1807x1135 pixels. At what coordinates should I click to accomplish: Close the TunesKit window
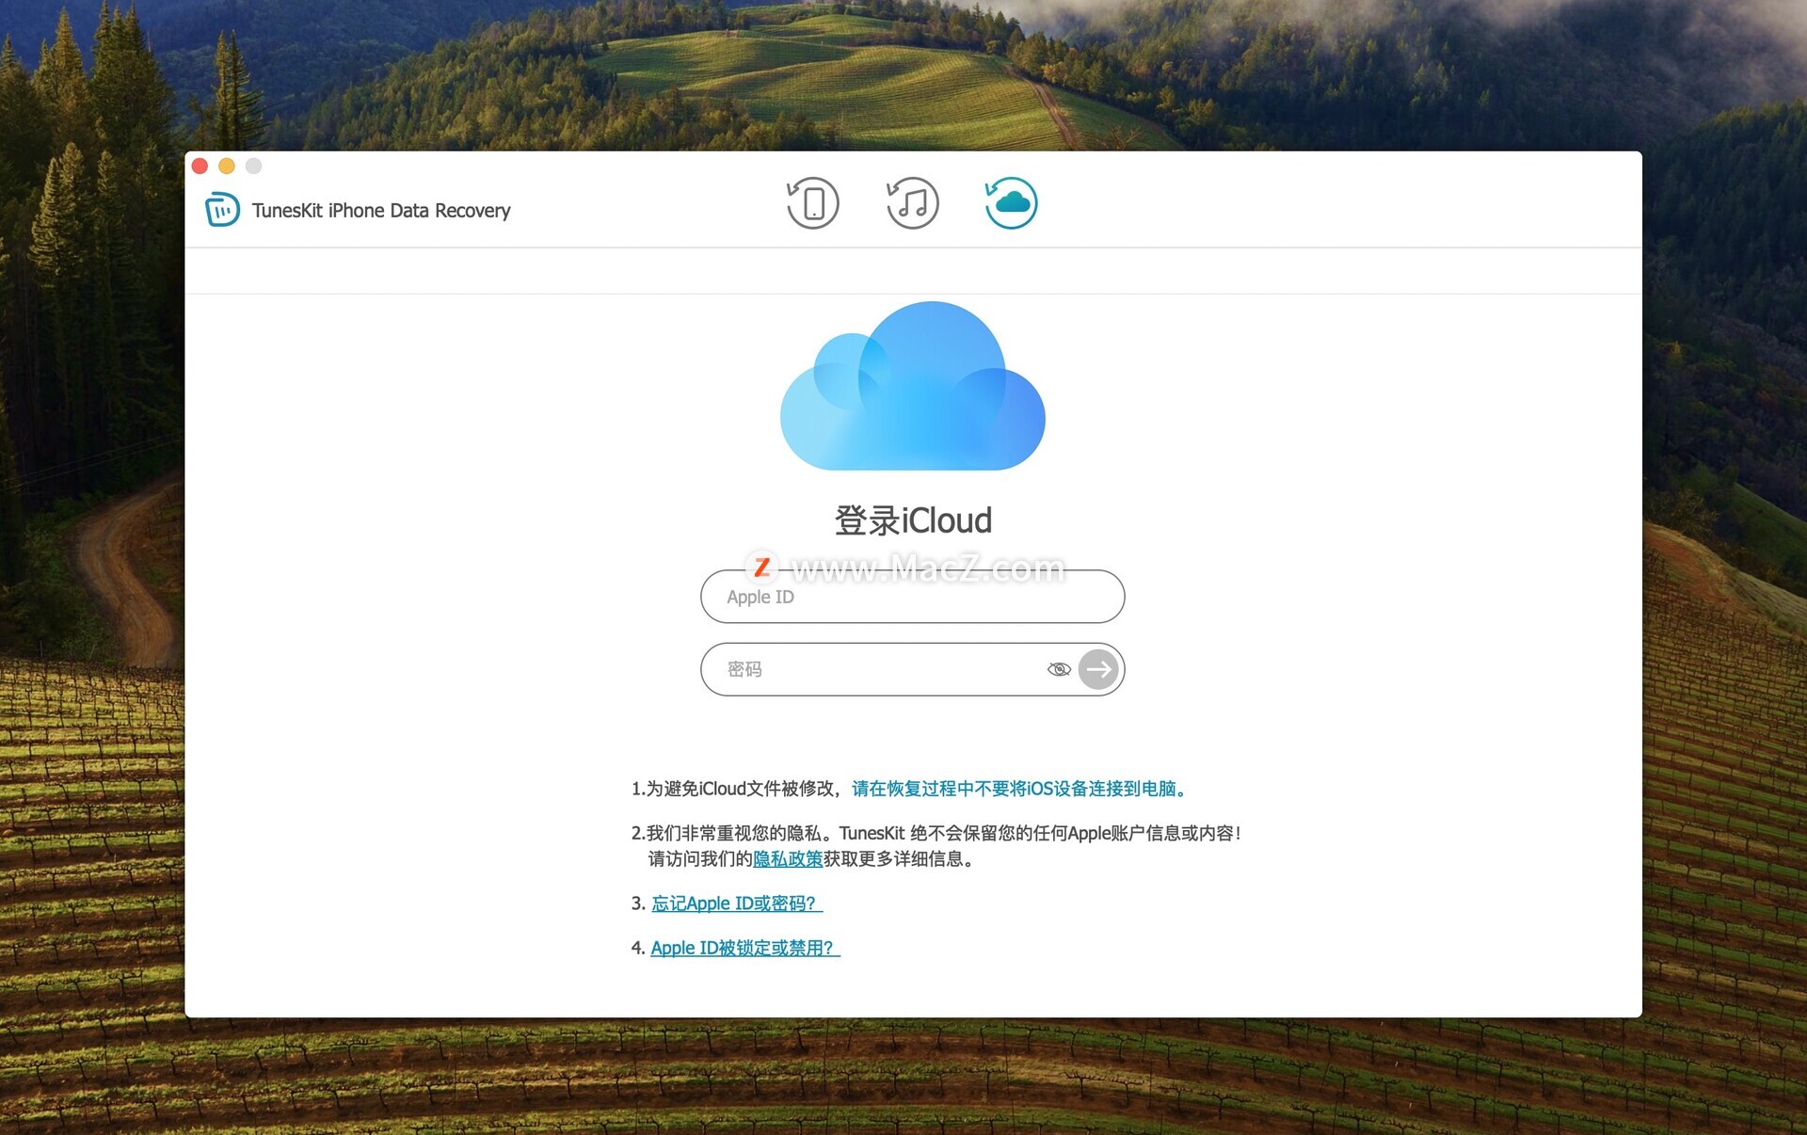pyautogui.click(x=200, y=167)
